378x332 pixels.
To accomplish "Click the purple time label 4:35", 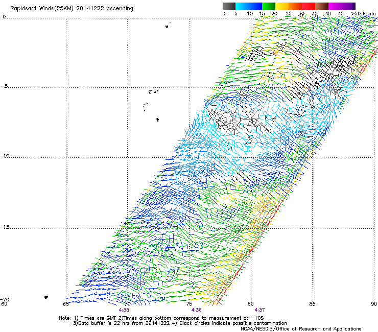I will pos(124,310).
